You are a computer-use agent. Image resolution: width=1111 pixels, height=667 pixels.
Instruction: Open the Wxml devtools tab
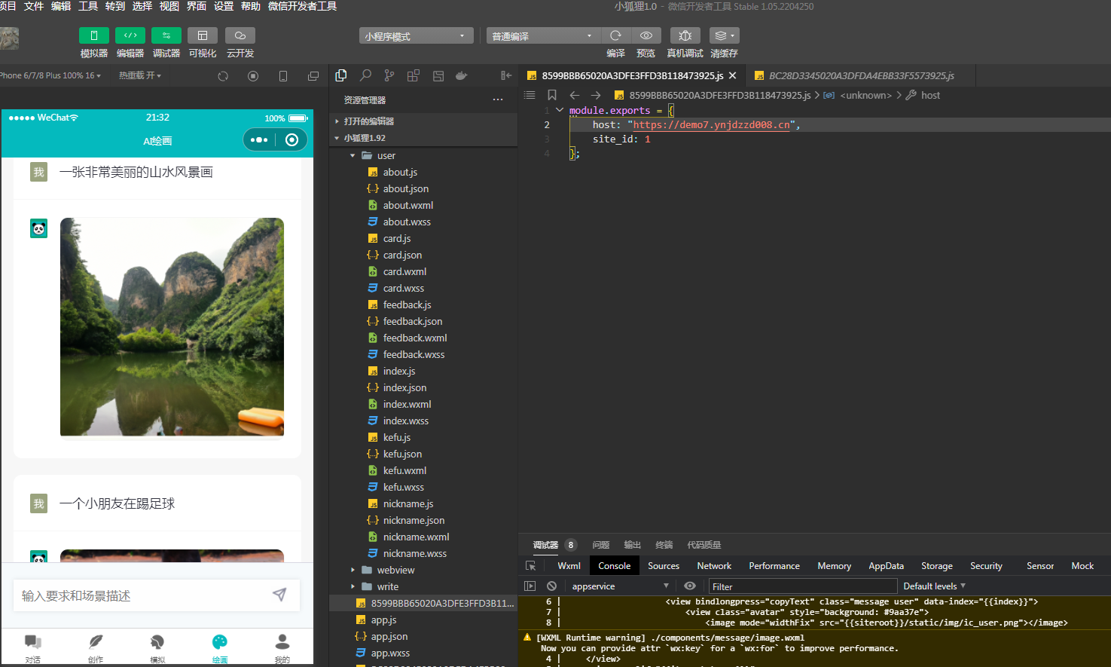(569, 566)
